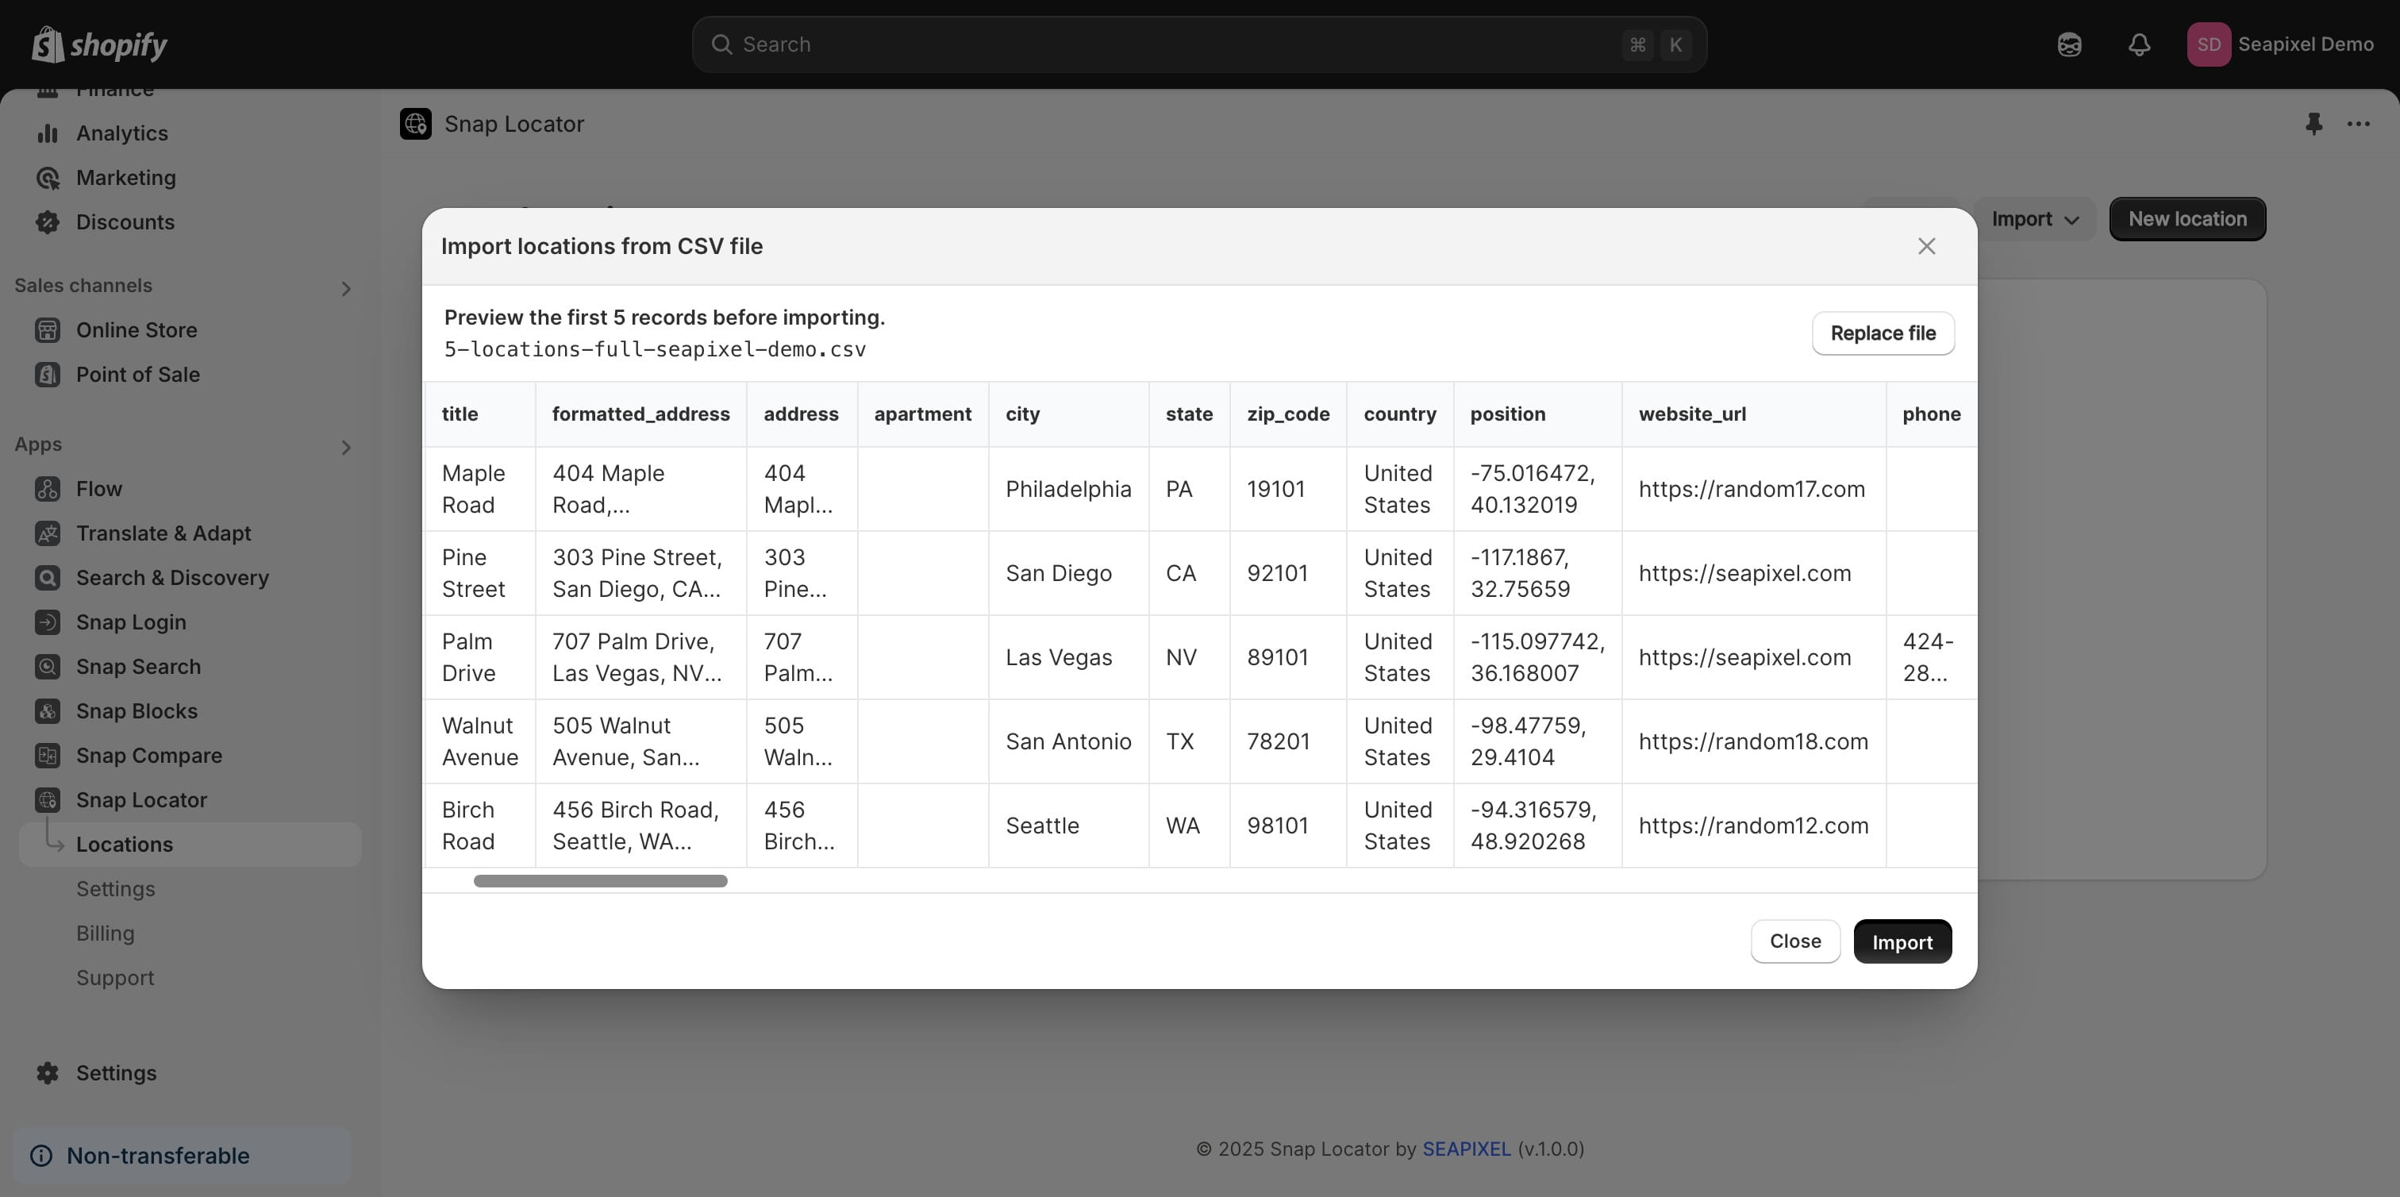The width and height of the screenshot is (2400, 1197).
Task: Click the Snap Login app icon
Action: [x=48, y=622]
